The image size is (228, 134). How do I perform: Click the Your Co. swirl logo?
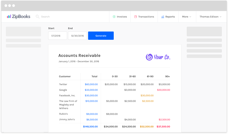point(149,57)
